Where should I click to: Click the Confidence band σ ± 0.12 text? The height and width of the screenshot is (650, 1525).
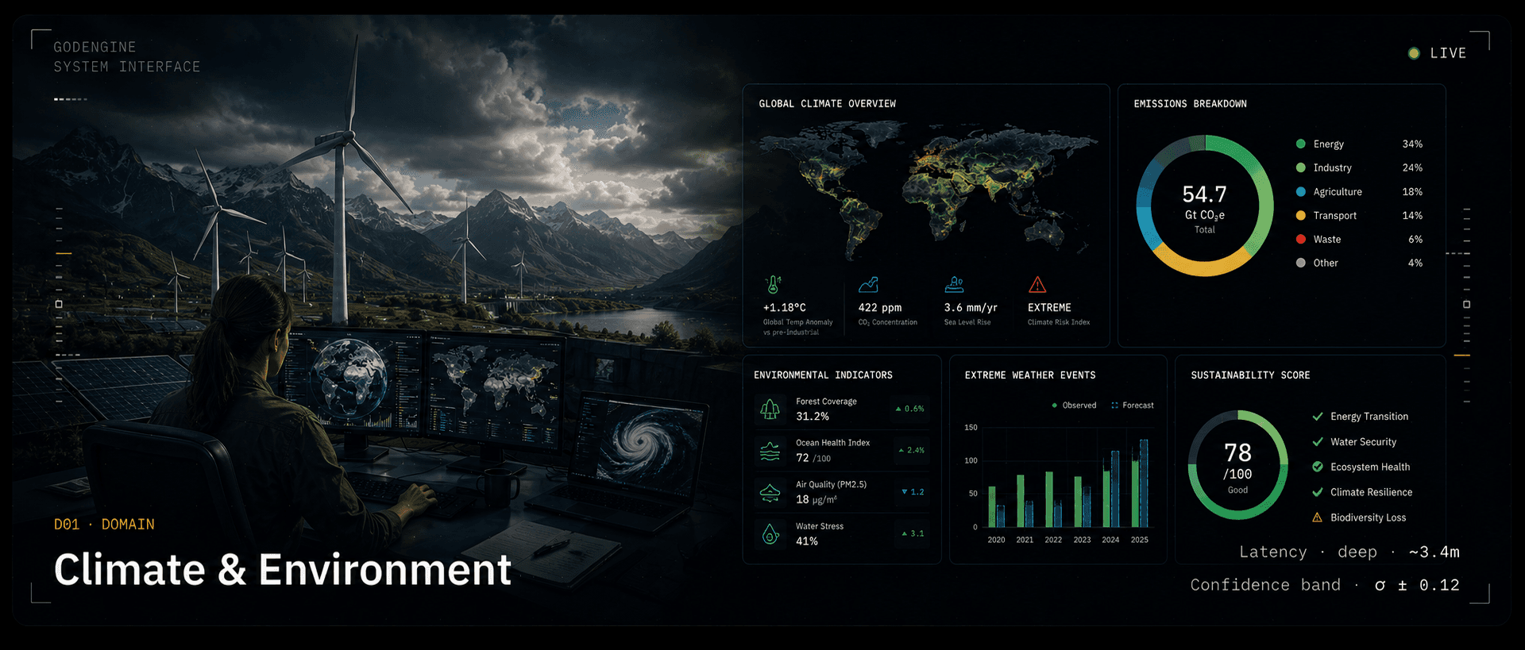(1325, 585)
